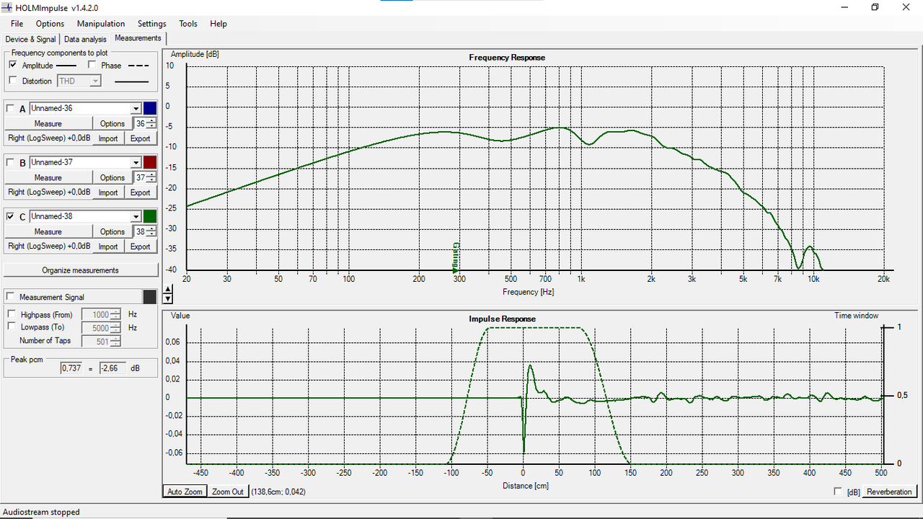Open Options for measurement A
923x519 pixels.
[112, 123]
